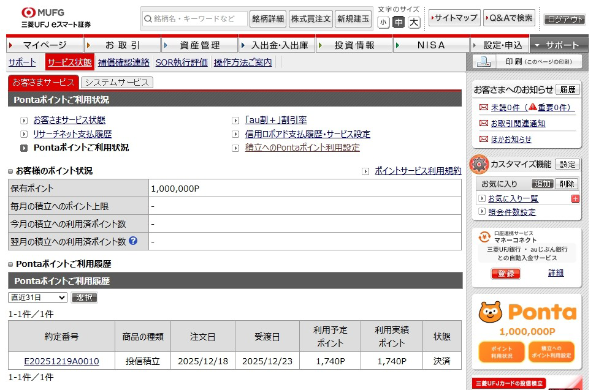Click the ログアウト button

point(565,19)
